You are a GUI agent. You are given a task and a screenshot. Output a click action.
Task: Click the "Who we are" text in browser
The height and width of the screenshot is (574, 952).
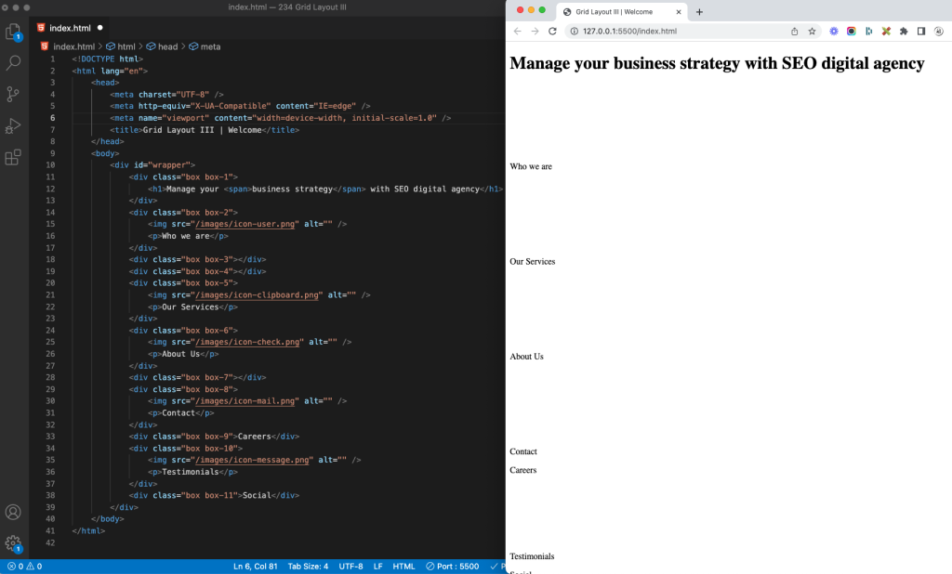[x=531, y=166]
